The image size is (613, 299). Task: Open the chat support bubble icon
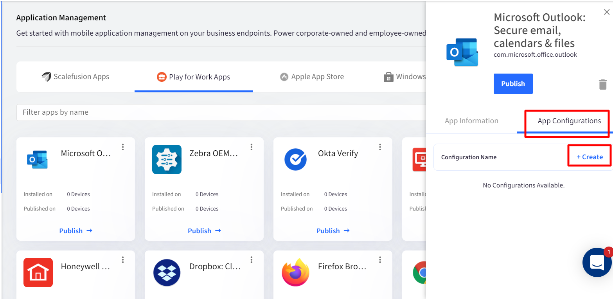[597, 263]
